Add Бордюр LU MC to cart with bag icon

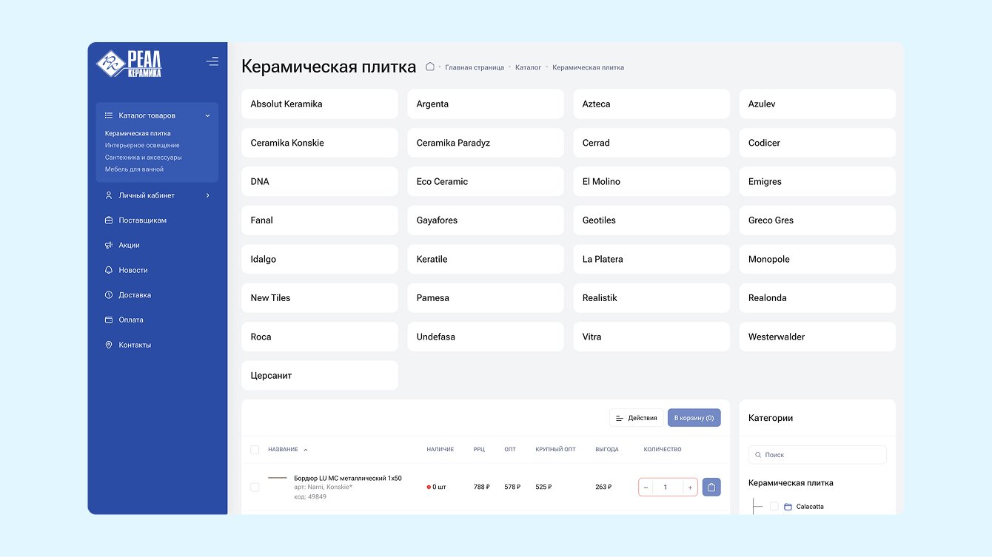(711, 487)
